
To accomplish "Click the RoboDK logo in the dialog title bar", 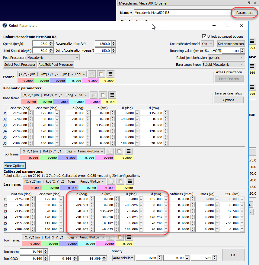I will pos(4,25).
